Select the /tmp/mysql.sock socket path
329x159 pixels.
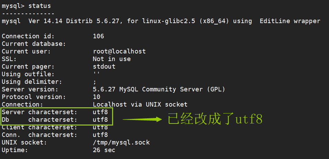(121, 142)
